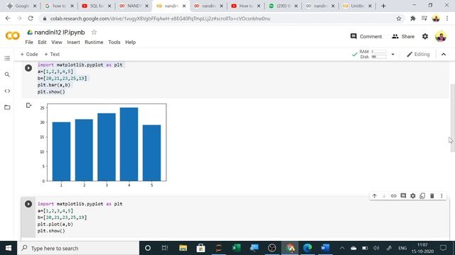Mirror the cell in a tab

[x=422, y=195]
